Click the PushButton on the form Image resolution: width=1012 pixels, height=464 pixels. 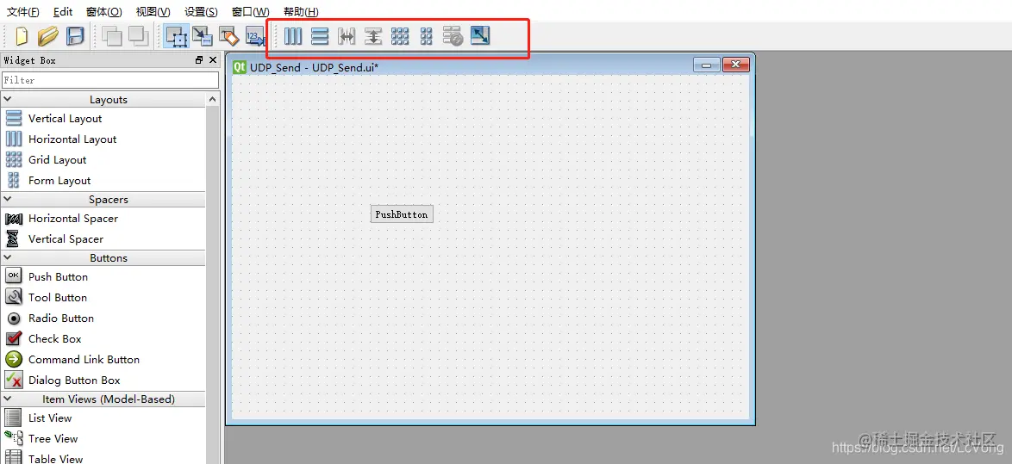(x=402, y=214)
